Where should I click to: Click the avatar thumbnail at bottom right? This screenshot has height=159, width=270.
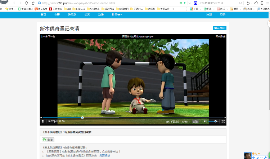(248, 155)
